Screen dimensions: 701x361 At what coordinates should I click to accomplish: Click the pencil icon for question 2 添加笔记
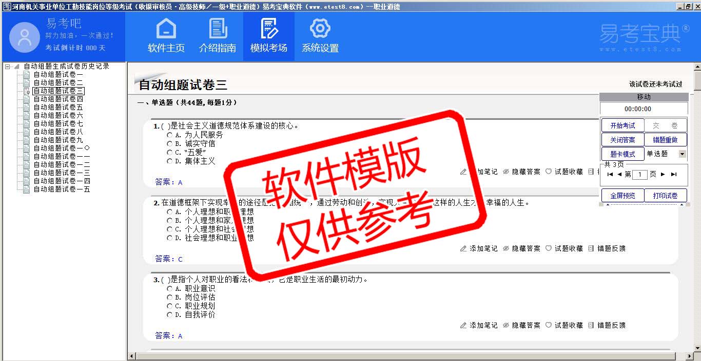coord(463,248)
